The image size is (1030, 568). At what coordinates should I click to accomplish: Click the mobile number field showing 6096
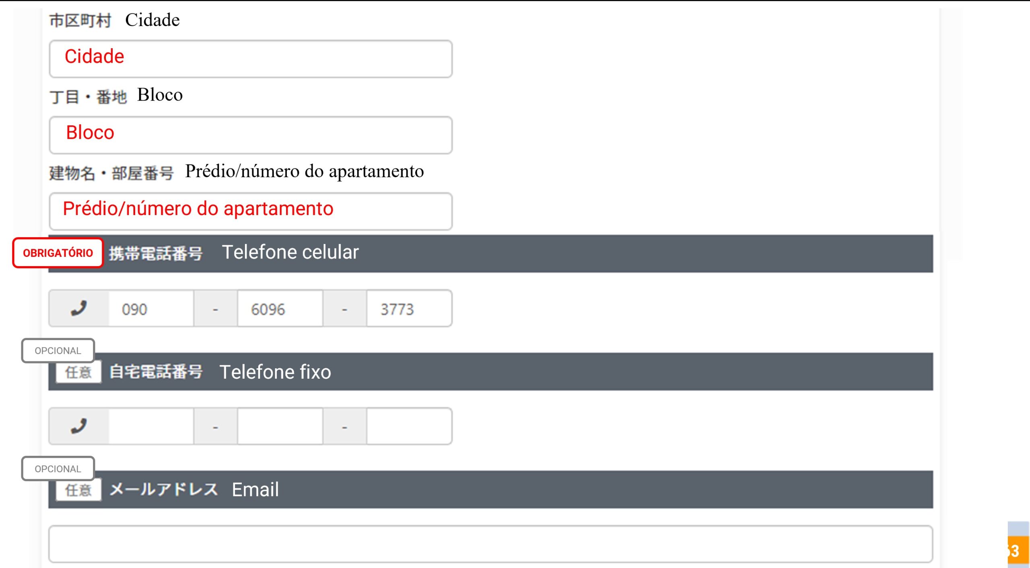(280, 309)
